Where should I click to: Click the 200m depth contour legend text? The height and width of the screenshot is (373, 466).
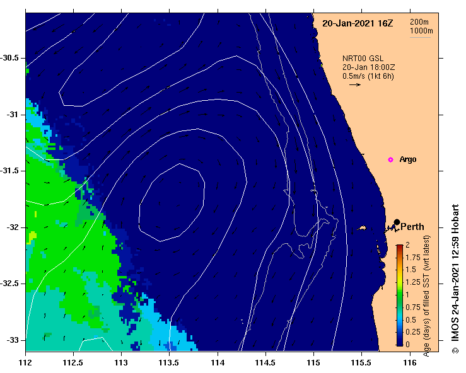point(419,22)
